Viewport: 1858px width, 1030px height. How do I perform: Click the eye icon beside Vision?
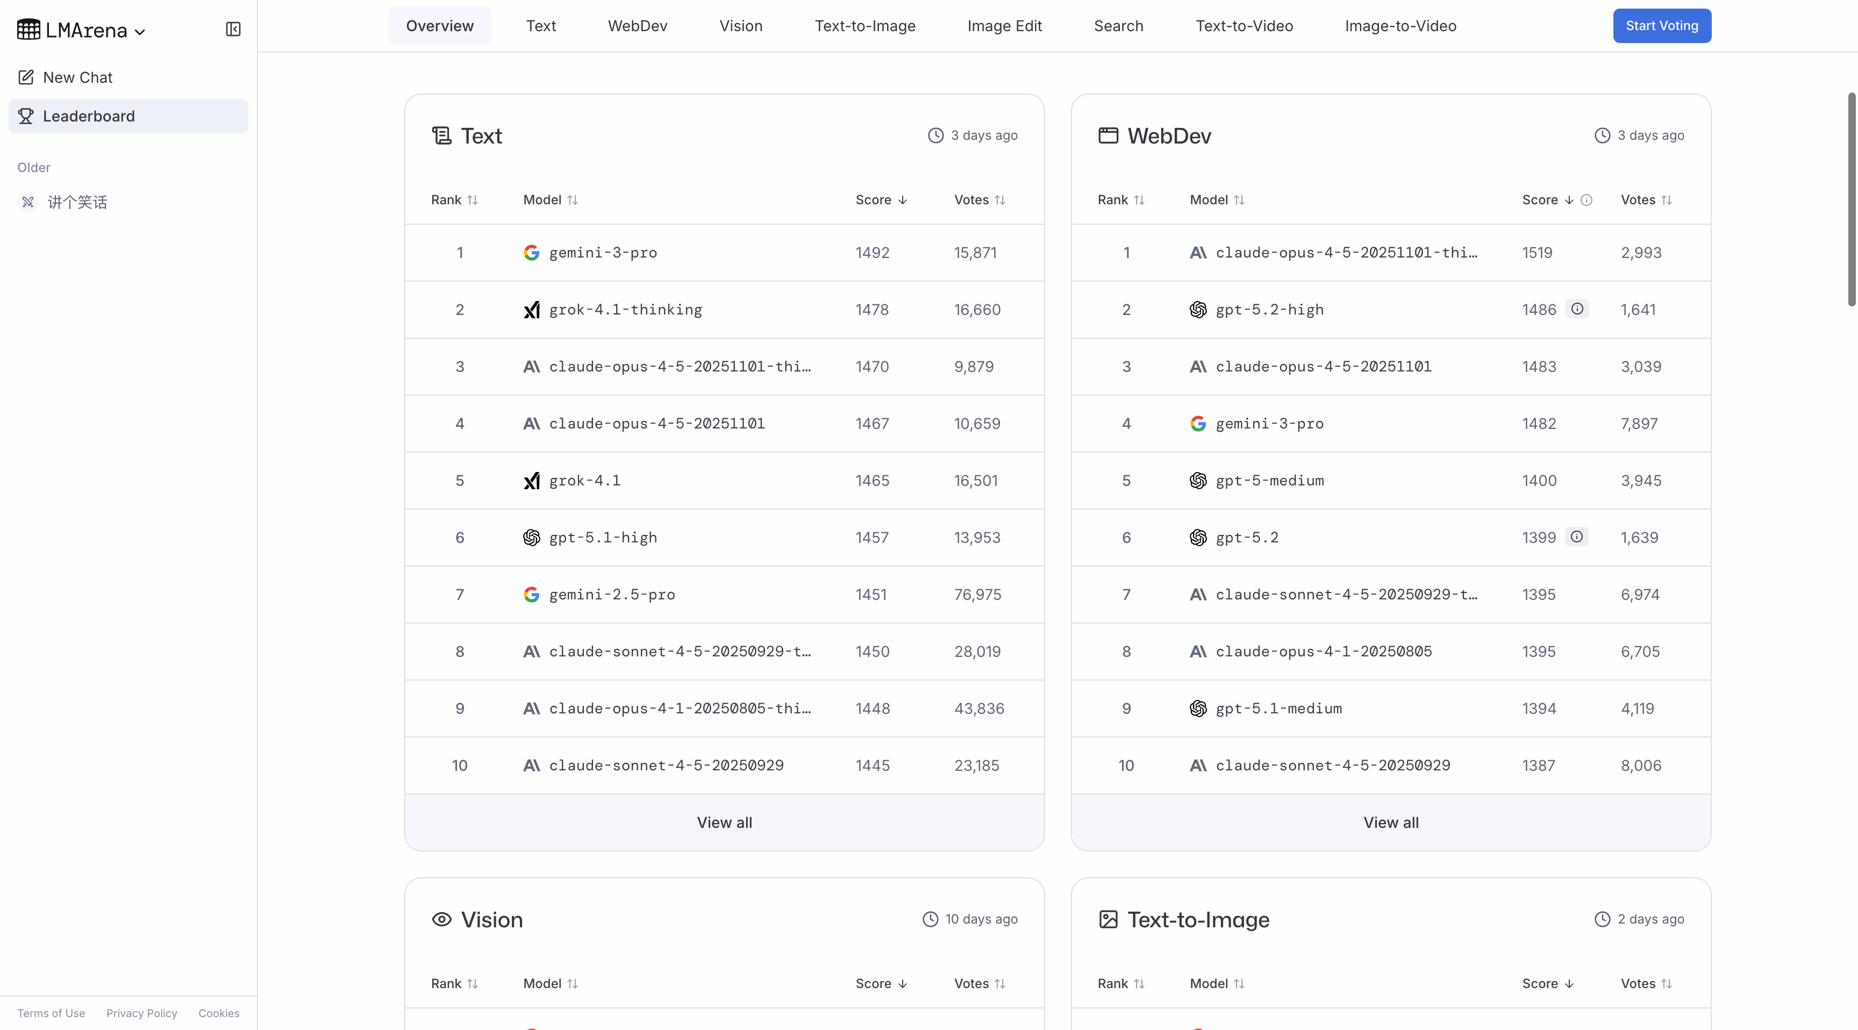[x=441, y=919]
